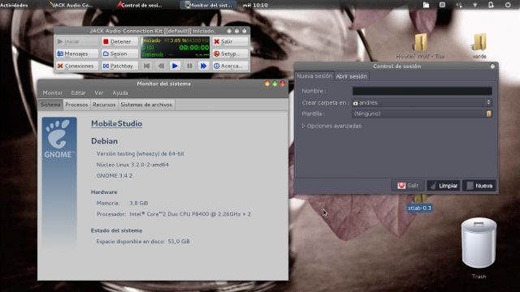520x292 pixels.
Task: Expand Opciones avanzadas
Action: tap(331, 126)
